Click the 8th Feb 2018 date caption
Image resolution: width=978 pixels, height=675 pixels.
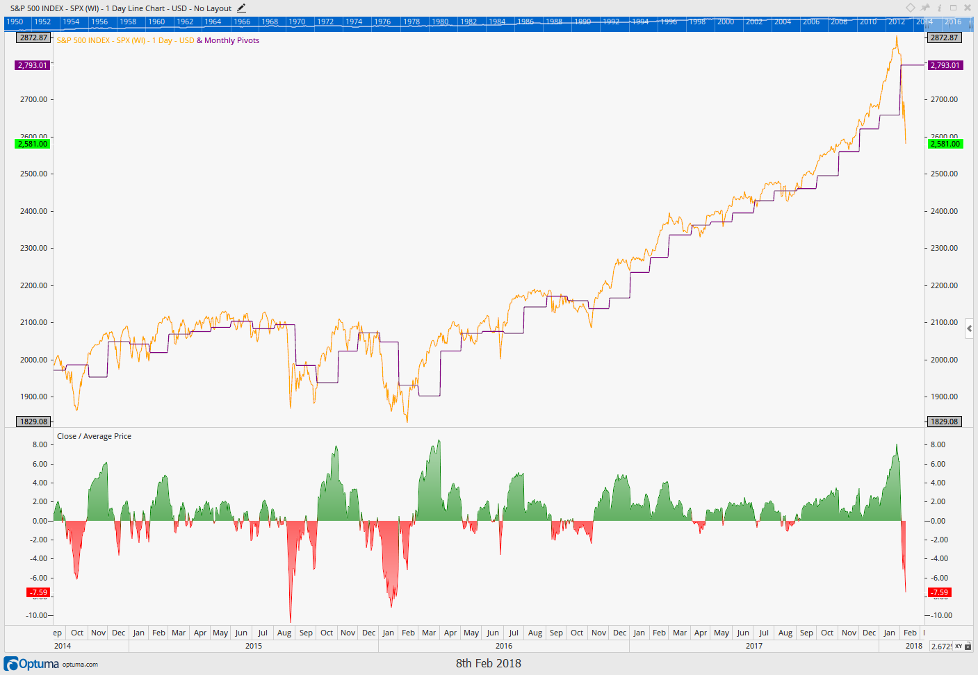click(x=489, y=663)
